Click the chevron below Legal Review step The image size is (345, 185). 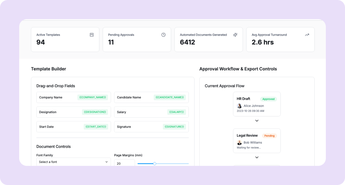click(257, 158)
